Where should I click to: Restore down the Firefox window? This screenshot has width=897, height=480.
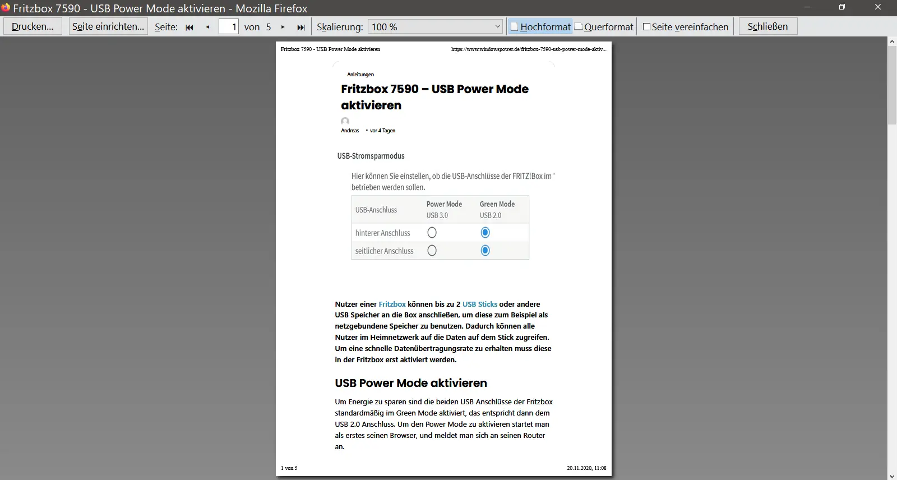click(x=841, y=7)
